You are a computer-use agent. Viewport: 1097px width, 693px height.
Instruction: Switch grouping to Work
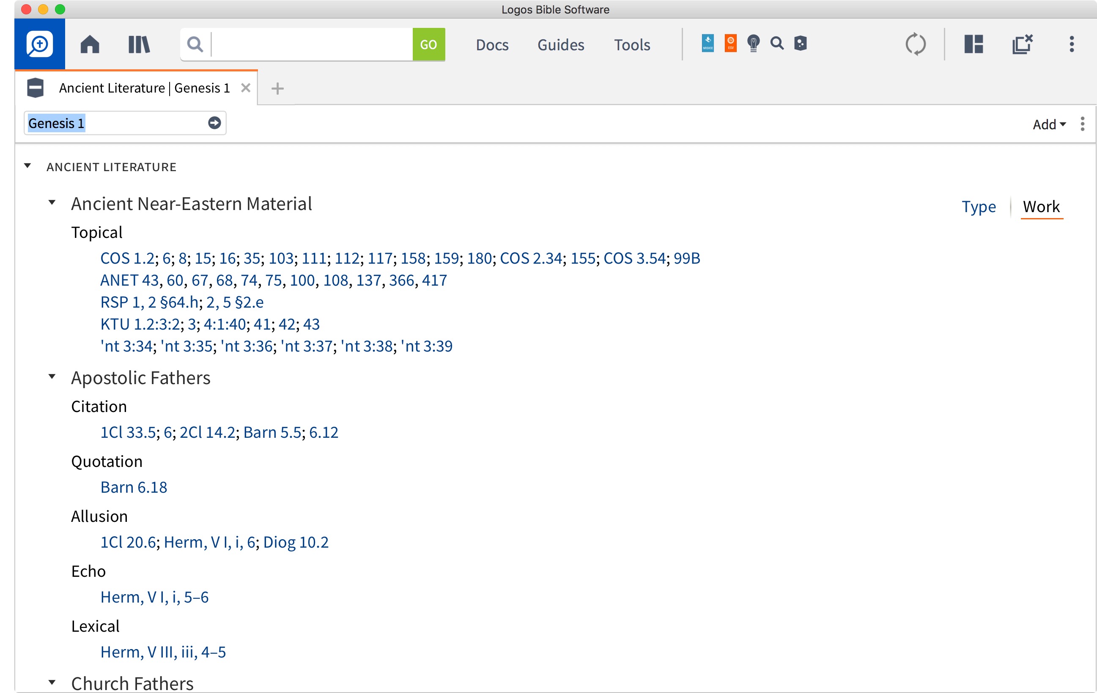tap(1042, 207)
